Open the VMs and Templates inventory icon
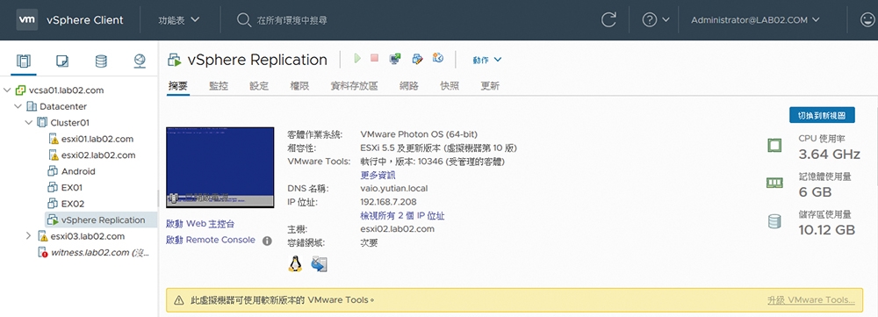878x317 pixels. (62, 61)
